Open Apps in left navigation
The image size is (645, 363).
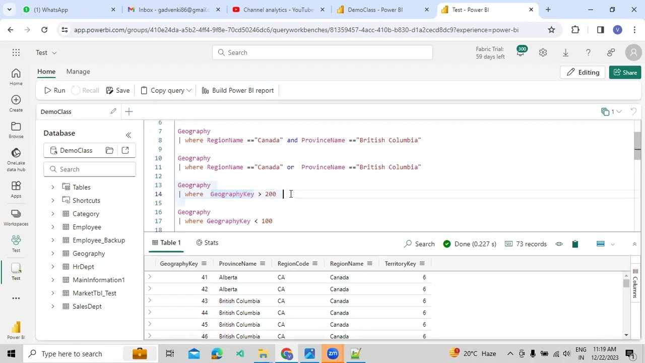click(16, 190)
